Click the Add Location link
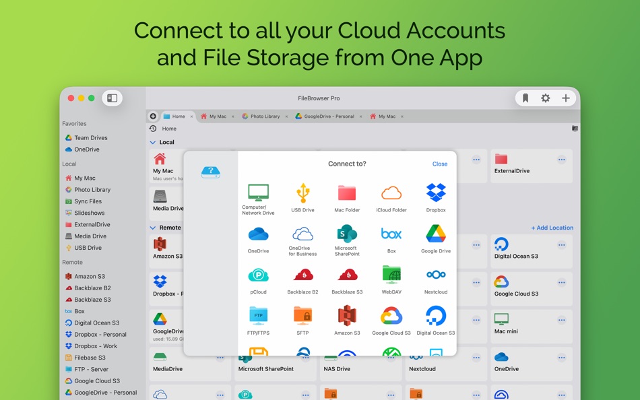 [552, 228]
